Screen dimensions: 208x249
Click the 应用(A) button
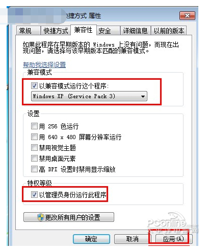pos(174,239)
